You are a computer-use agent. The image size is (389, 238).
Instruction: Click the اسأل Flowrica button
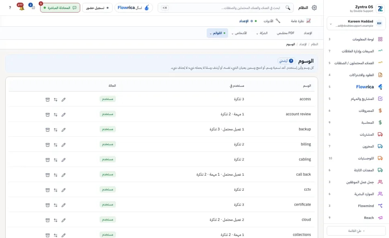133,8
